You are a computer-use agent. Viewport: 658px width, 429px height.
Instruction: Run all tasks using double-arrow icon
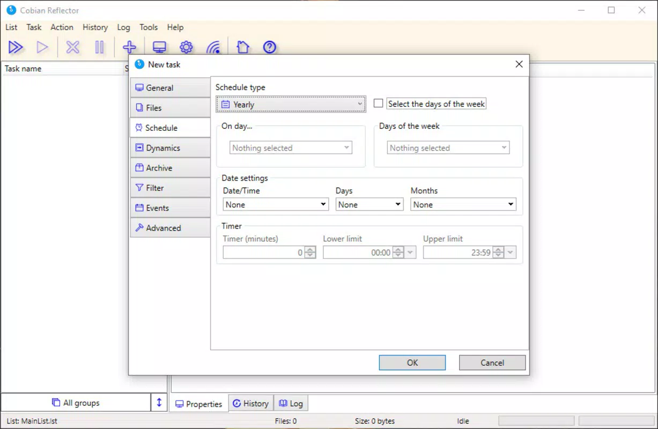(x=16, y=47)
